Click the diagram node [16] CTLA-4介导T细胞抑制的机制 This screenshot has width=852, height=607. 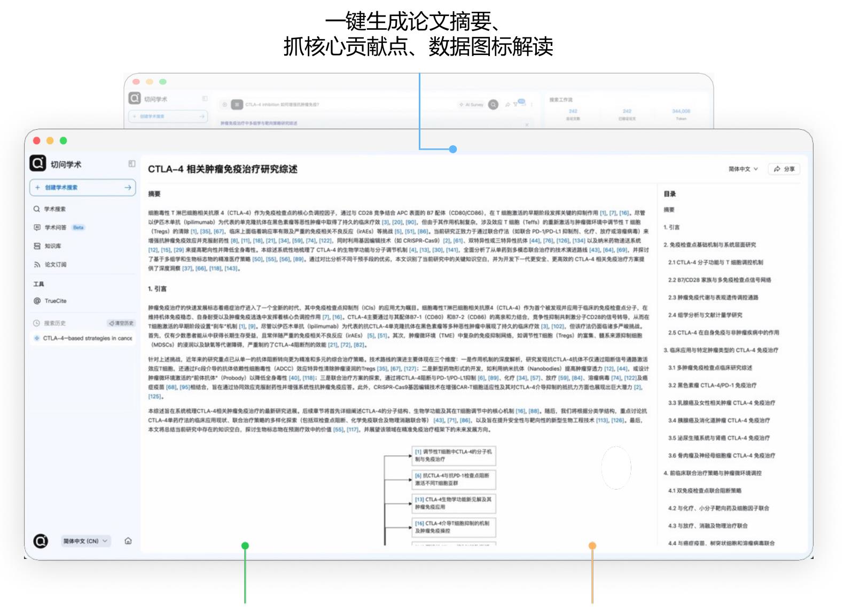pyautogui.click(x=454, y=527)
